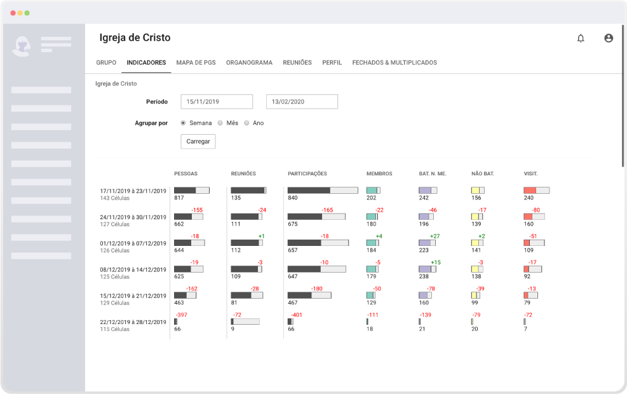Switch to the GRUPO tab
Viewport: 627px width, 394px height.
click(x=106, y=62)
